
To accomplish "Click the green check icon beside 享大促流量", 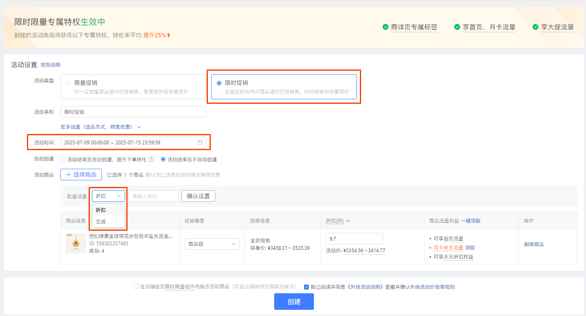I will pos(535,27).
